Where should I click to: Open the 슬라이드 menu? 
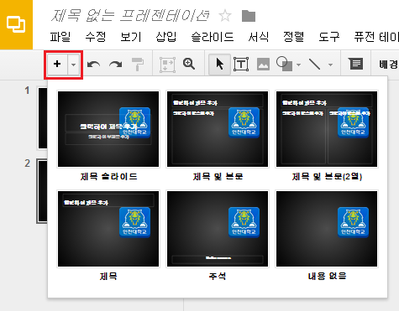pyautogui.click(x=213, y=37)
